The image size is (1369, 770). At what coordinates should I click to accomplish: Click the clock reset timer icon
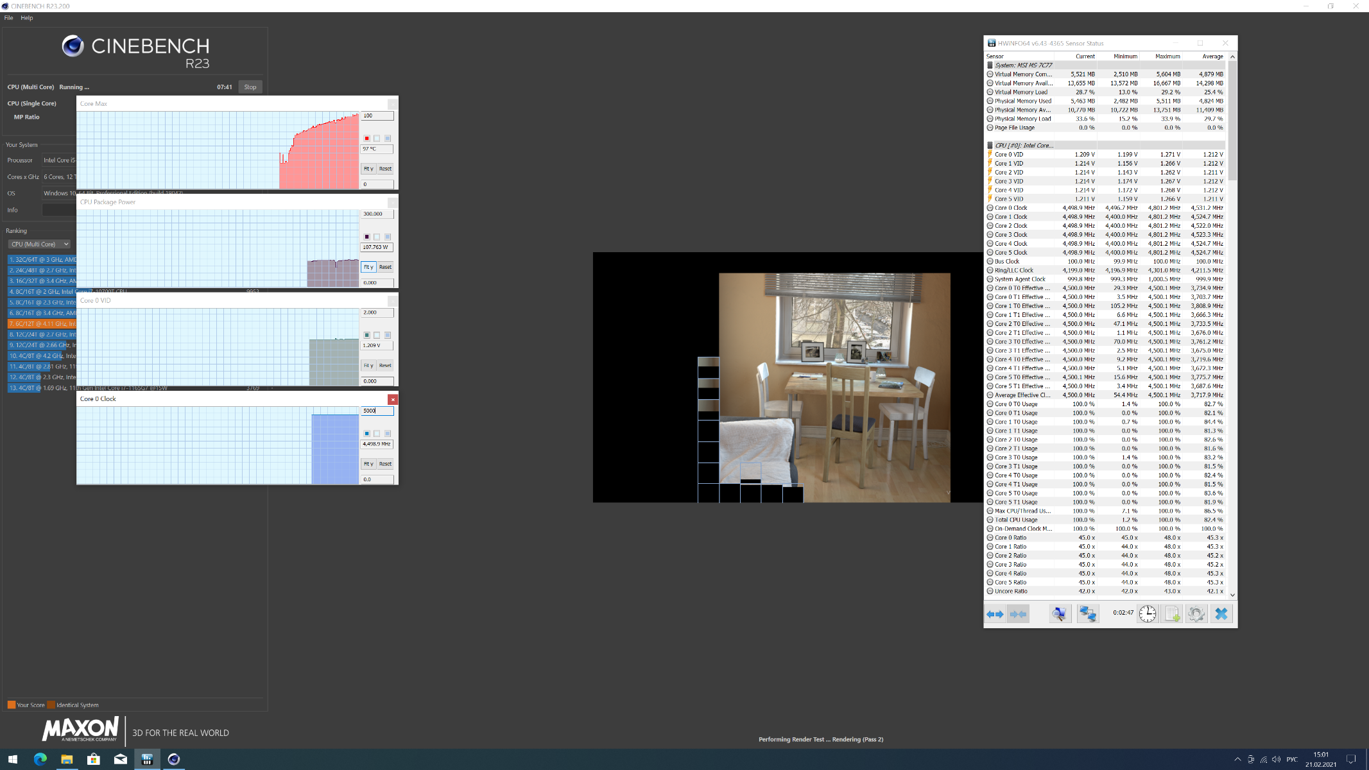(1147, 614)
